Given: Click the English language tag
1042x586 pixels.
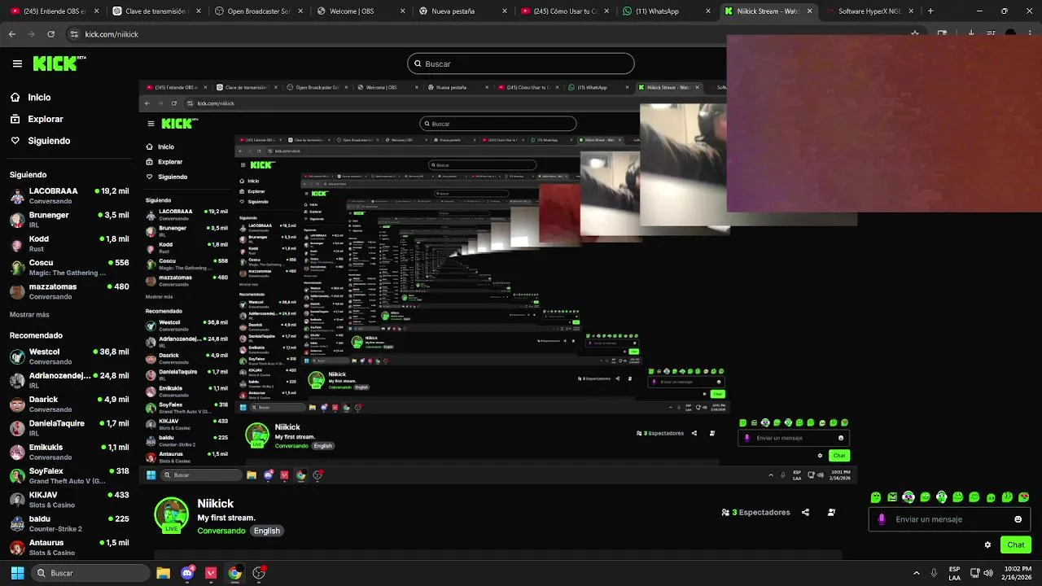Looking at the screenshot, I should 266,531.
